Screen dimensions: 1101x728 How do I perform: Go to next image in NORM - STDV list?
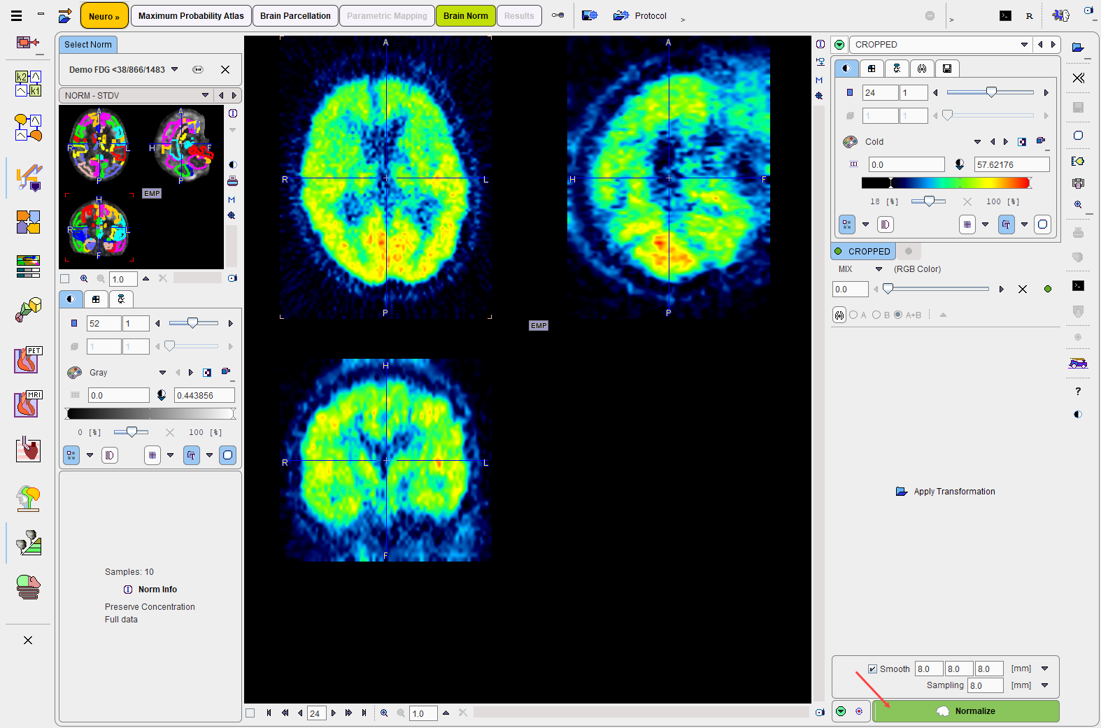tap(234, 95)
